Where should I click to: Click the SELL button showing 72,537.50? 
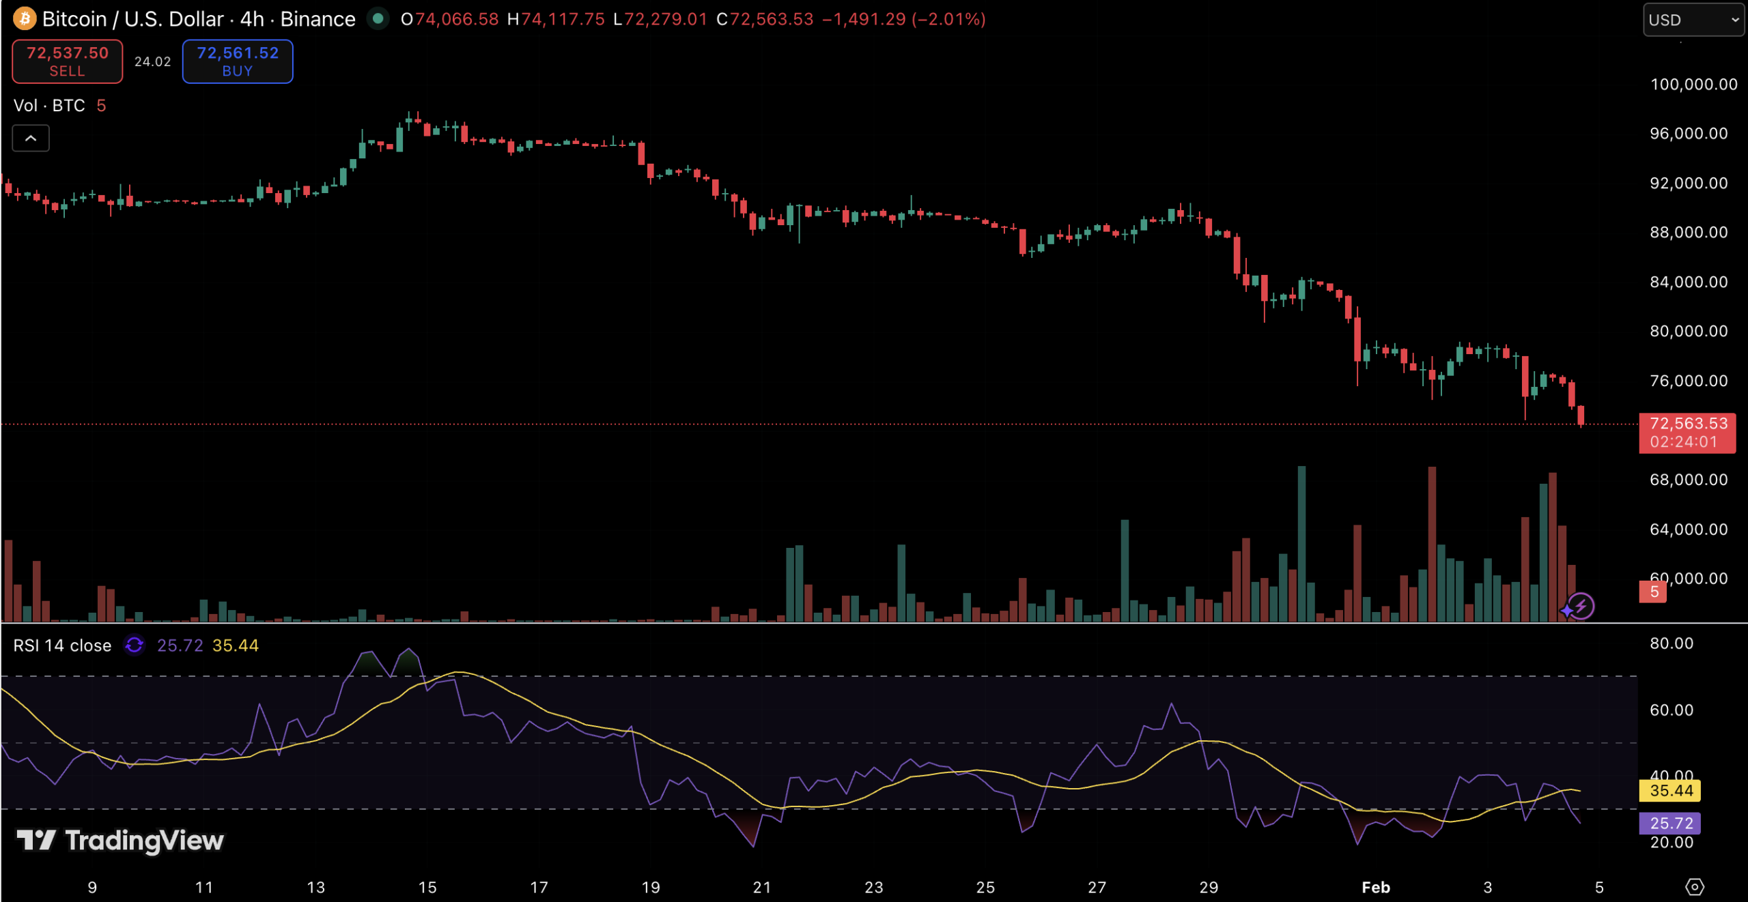[x=67, y=61]
